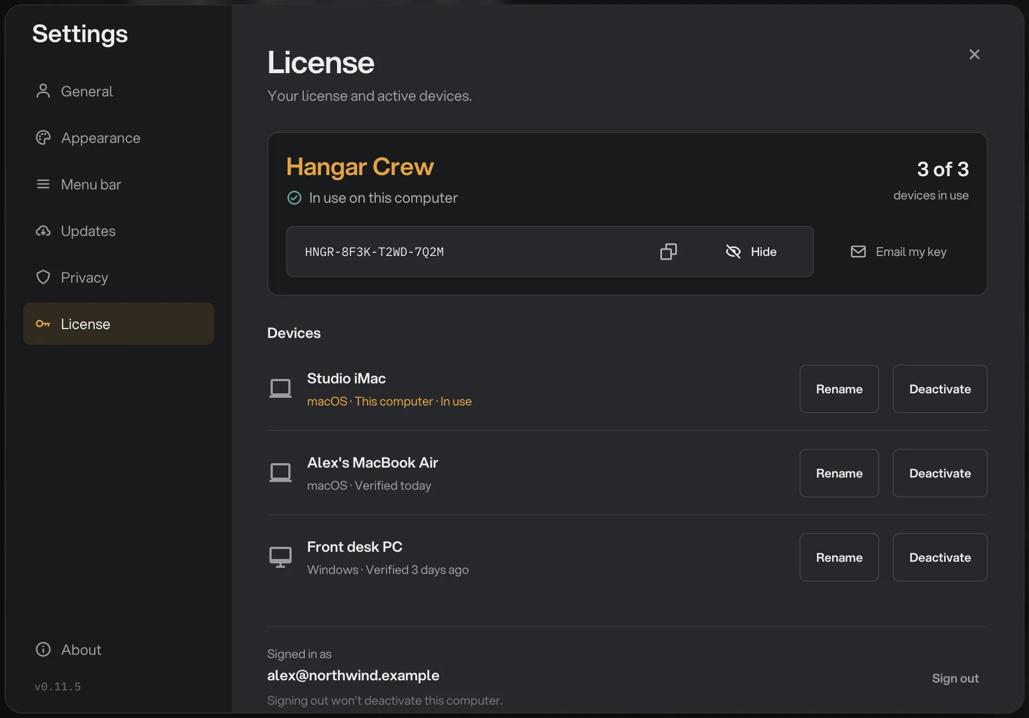Screen dimensions: 1029x718
Task: Switch to Privacy settings
Action: (x=119, y=278)
